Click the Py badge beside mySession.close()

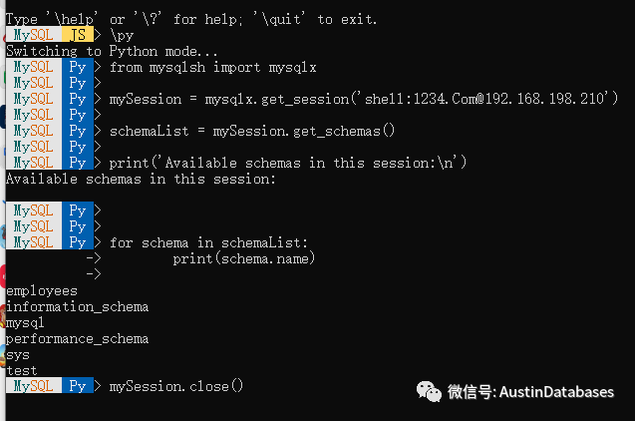(x=78, y=386)
